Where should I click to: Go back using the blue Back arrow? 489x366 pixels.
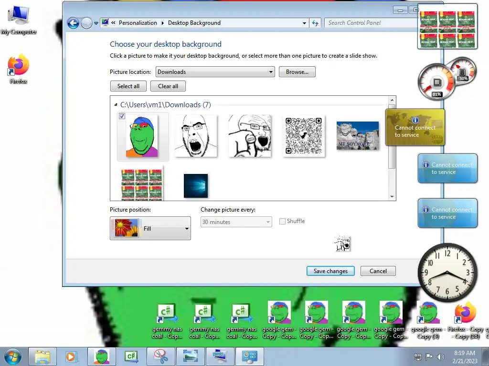pyautogui.click(x=73, y=23)
